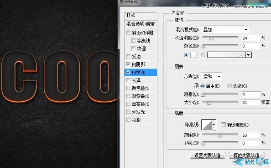Uncheck the 内阴影 (Inner Shadow) checkbox
Screen dimensions: 271x168
tap(129, 64)
